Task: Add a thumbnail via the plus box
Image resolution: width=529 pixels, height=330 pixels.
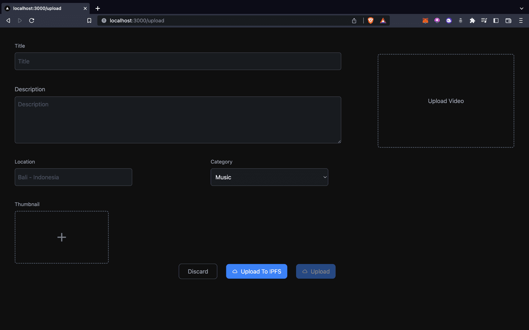Action: click(62, 237)
